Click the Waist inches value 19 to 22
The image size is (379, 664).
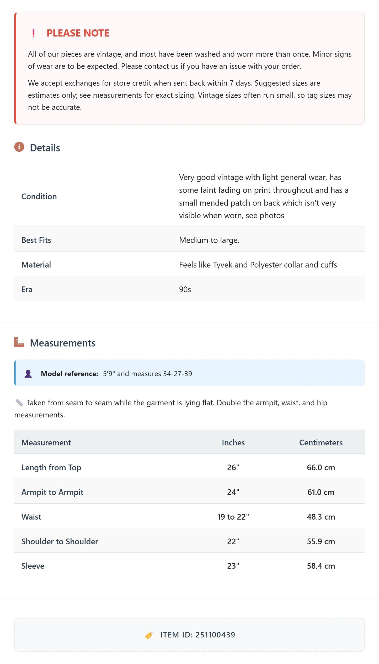pos(233,517)
